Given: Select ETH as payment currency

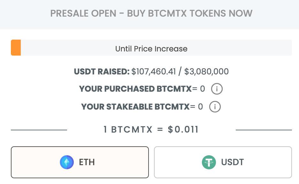Looking at the screenshot, I should pyautogui.click(x=80, y=162).
